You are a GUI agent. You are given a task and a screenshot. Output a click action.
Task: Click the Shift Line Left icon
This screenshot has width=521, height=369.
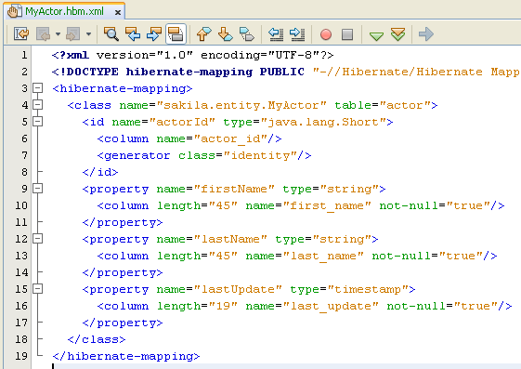[x=276, y=33]
